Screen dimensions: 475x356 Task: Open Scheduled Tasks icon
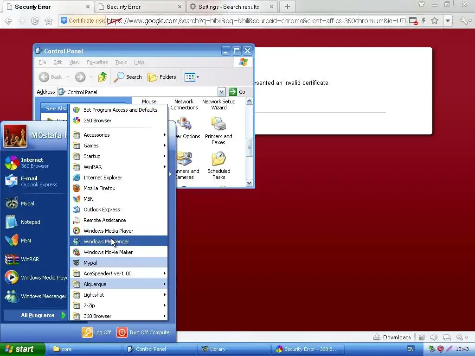pos(219,165)
